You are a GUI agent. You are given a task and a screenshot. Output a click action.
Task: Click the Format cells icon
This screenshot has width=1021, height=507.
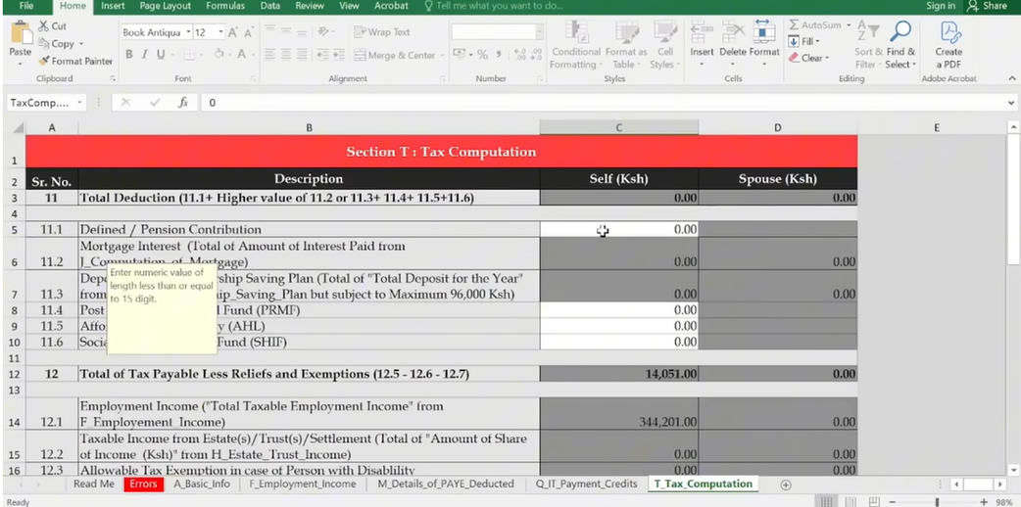[x=764, y=33]
